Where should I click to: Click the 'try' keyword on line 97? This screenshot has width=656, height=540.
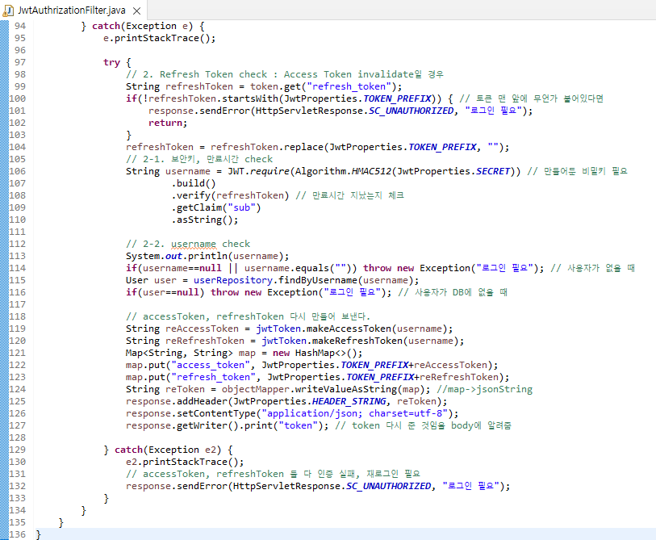click(x=111, y=63)
